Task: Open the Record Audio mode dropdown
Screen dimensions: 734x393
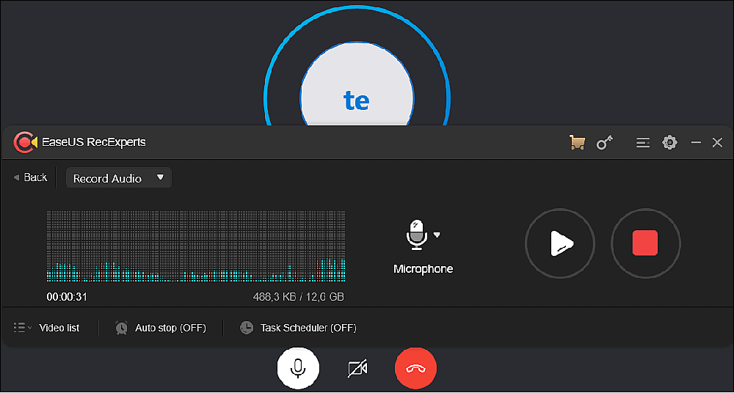Action: pyautogui.click(x=119, y=178)
